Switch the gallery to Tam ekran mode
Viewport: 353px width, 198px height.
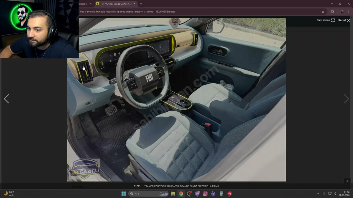point(326,20)
